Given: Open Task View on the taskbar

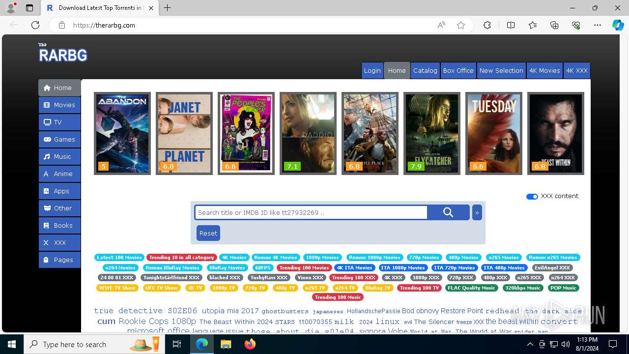Looking at the screenshot, I should tap(177, 344).
